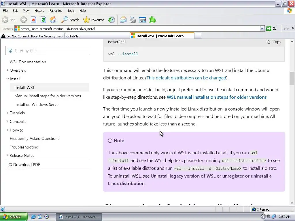Screen dimensions: 295x221
Task: Click the Windows flag logo in menu bar
Action: pos(290,11)
